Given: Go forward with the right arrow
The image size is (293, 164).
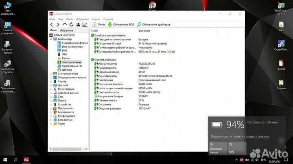Looking at the screenshot, I should tap(58, 24).
